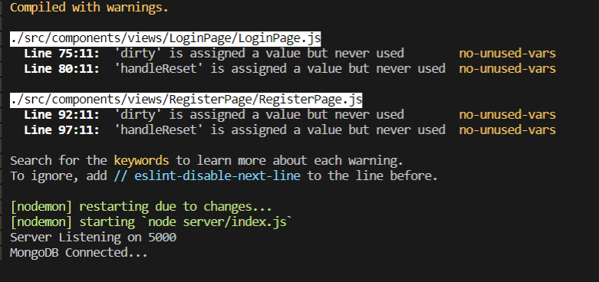Click the 'dirty' warning message on Line 92:11
The width and height of the screenshot is (599, 282).
tap(259, 114)
